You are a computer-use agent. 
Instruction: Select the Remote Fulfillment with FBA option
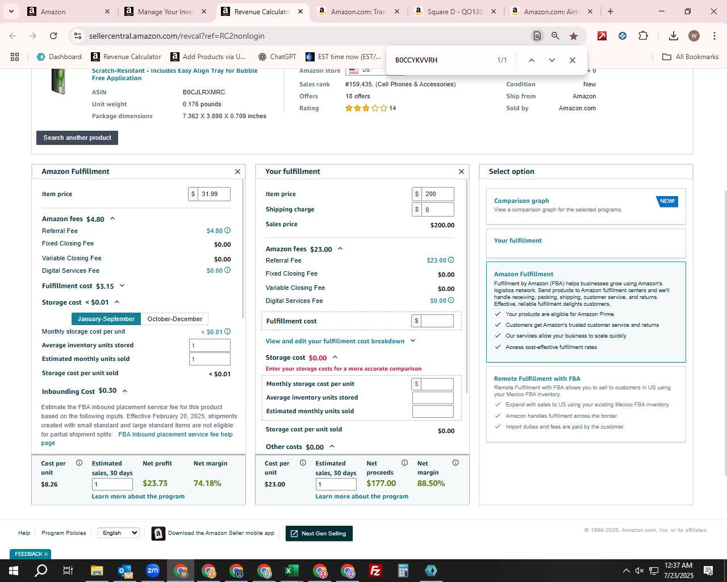(x=586, y=404)
